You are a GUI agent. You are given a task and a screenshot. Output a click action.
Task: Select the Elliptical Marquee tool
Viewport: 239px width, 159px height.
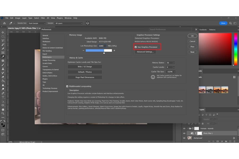[x=3, y=36]
